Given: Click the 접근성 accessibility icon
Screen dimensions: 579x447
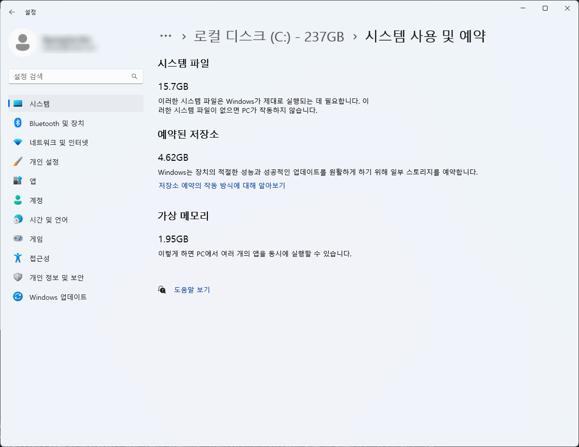Looking at the screenshot, I should 18,258.
